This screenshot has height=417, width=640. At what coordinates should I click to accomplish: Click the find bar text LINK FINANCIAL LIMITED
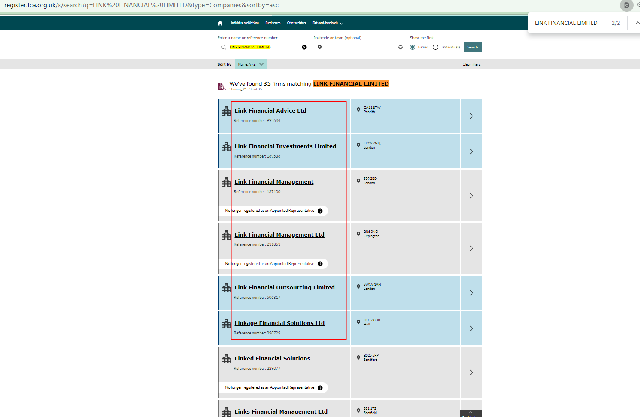pos(566,23)
